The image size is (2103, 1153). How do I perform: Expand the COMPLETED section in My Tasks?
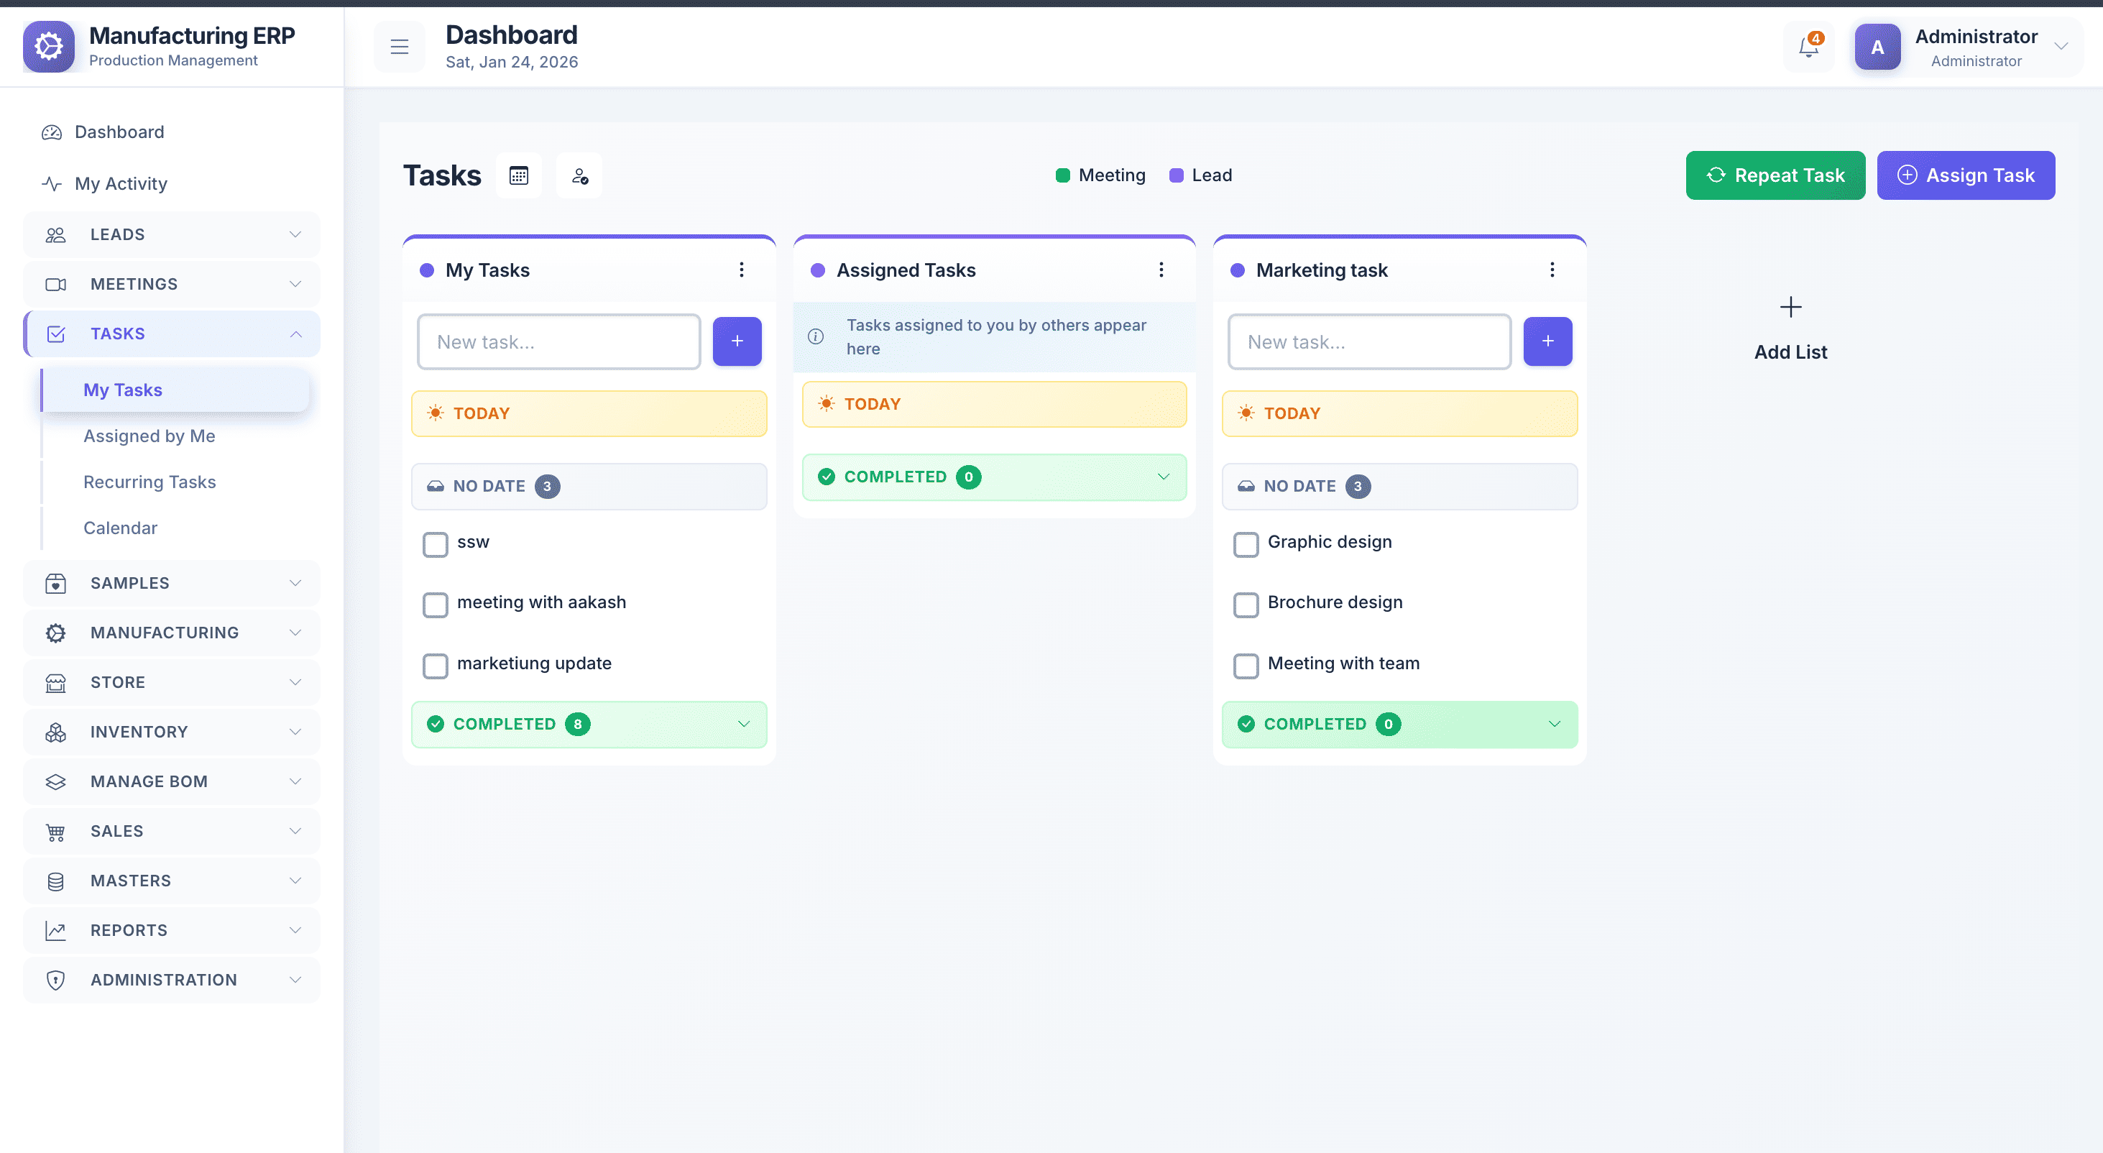(x=743, y=723)
